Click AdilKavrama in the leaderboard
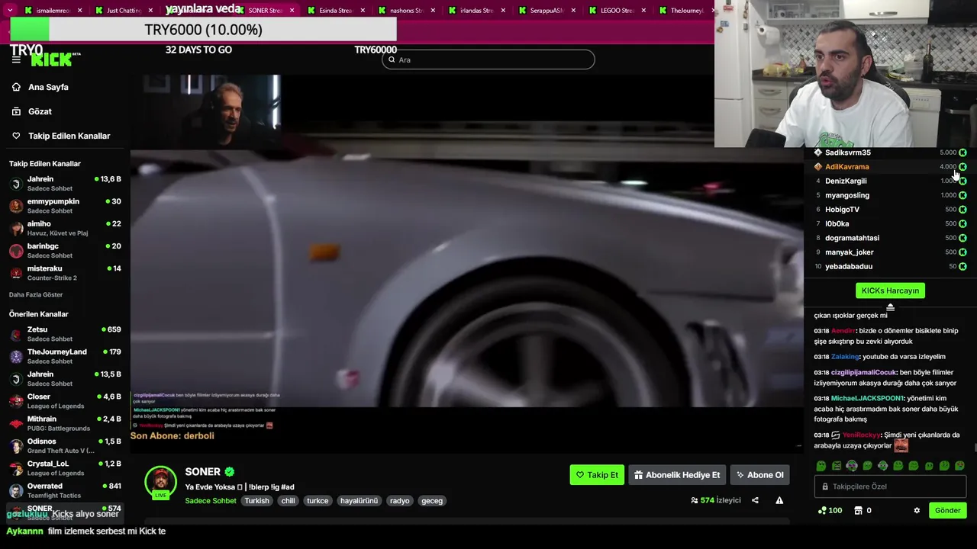 point(846,166)
